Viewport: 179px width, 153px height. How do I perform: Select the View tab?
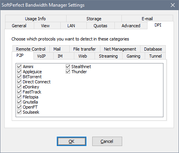click(47, 26)
